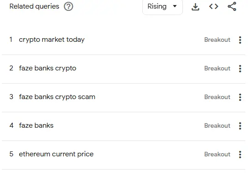Click Breakout label for ethereum current price
Screen dimensions: 248x175
(x=217, y=154)
